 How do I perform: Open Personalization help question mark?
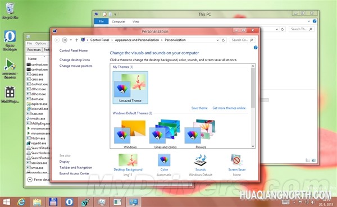tap(256, 48)
